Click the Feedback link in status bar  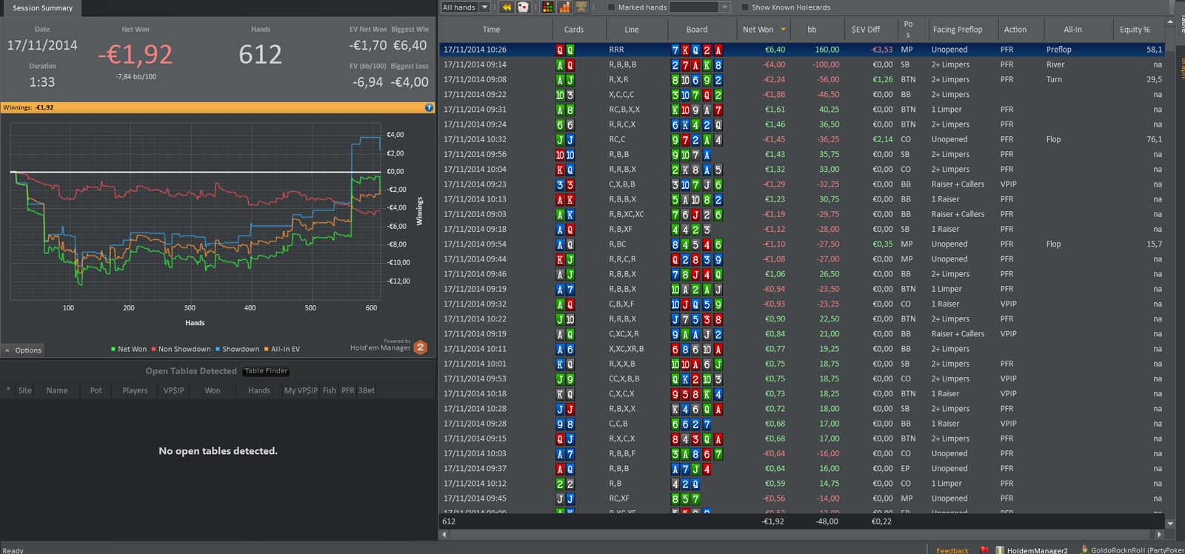(952, 550)
